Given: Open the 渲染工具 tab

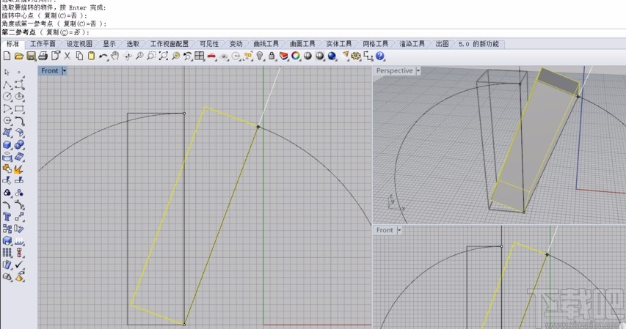Looking at the screenshot, I should pyautogui.click(x=412, y=44).
